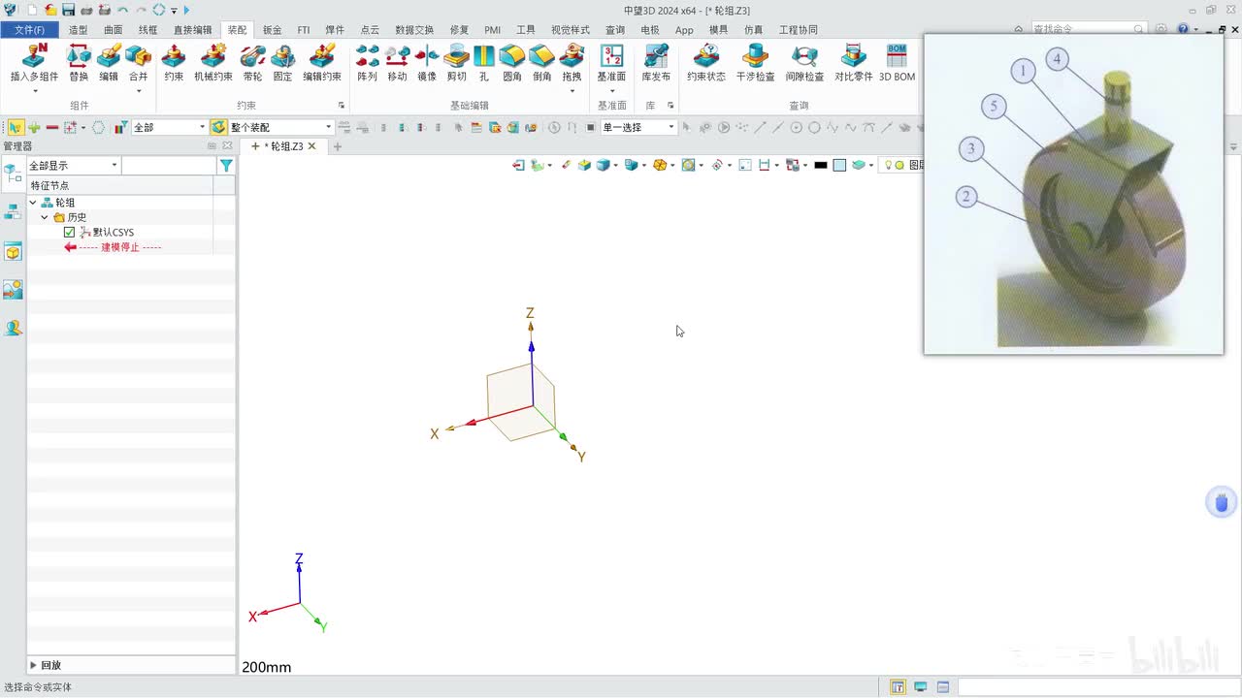This screenshot has height=698, width=1242.
Task: Click the Mirror (镜像) tool
Action: pyautogui.click(x=427, y=62)
